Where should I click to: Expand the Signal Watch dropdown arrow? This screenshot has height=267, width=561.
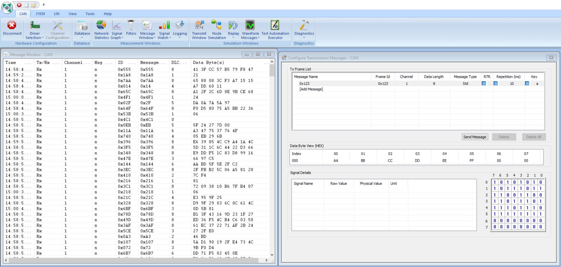[170, 38]
